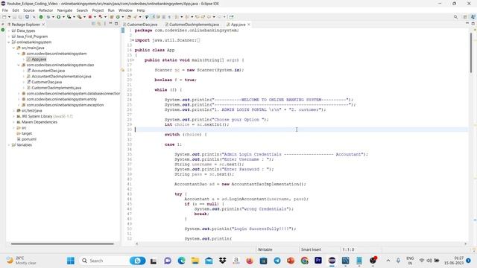Open Microsoft Edge from the taskbar
This screenshot has height=268, width=477.
pos(182,261)
